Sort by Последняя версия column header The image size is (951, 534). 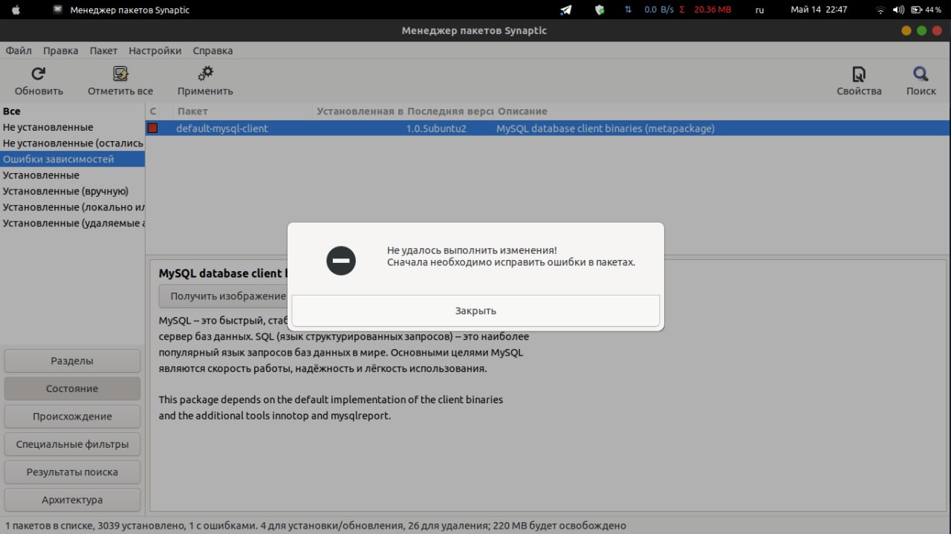449,111
